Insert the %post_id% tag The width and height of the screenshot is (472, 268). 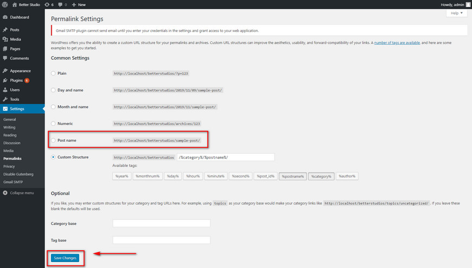(x=265, y=176)
